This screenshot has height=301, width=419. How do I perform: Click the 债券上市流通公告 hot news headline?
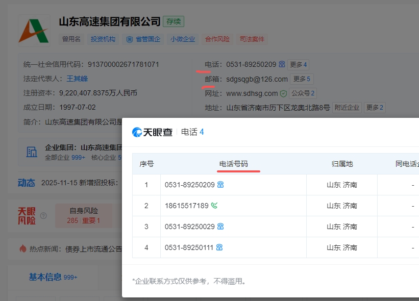click(x=93, y=249)
